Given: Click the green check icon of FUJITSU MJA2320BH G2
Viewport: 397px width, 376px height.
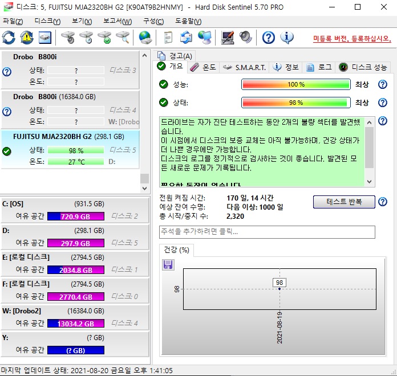Looking at the screenshot, I should pos(7,151).
